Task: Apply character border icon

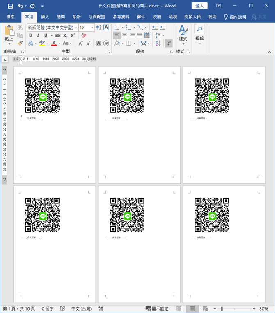Action: pos(106,27)
